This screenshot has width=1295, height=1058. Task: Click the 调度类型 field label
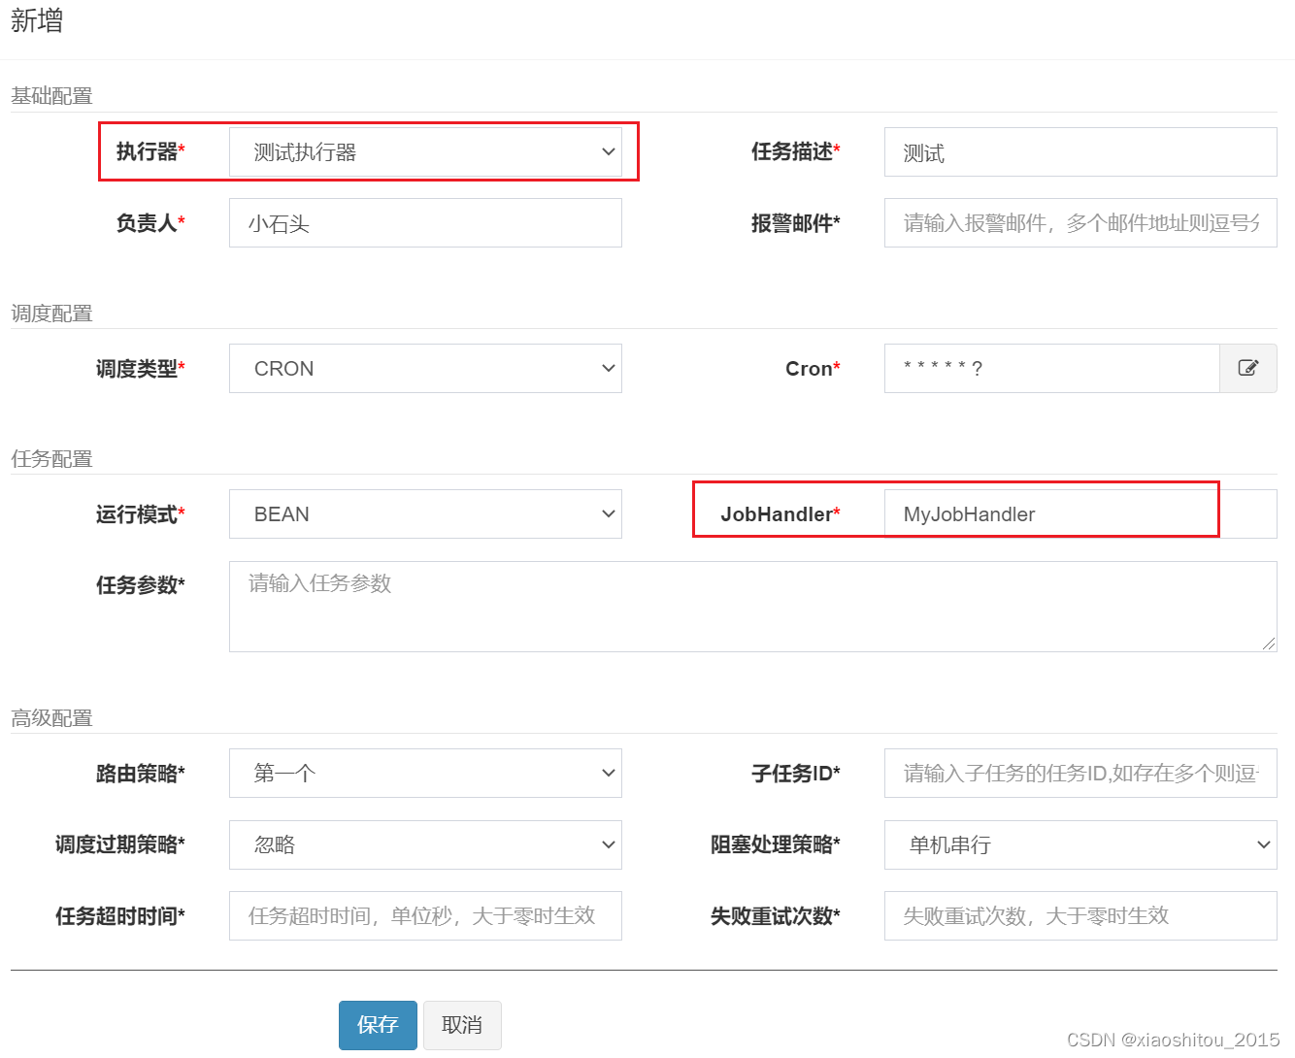[x=140, y=369]
